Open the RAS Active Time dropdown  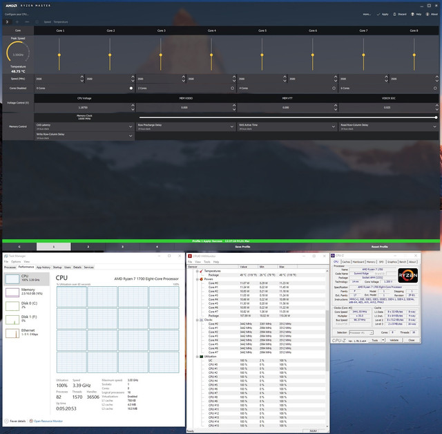(287, 126)
